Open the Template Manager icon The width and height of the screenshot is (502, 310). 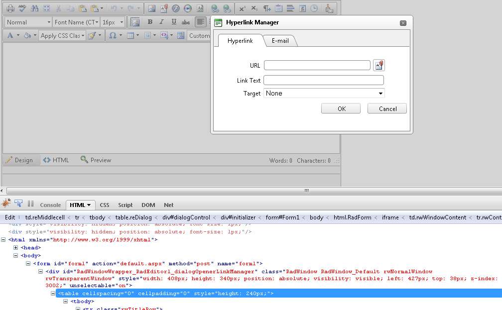click(x=200, y=8)
